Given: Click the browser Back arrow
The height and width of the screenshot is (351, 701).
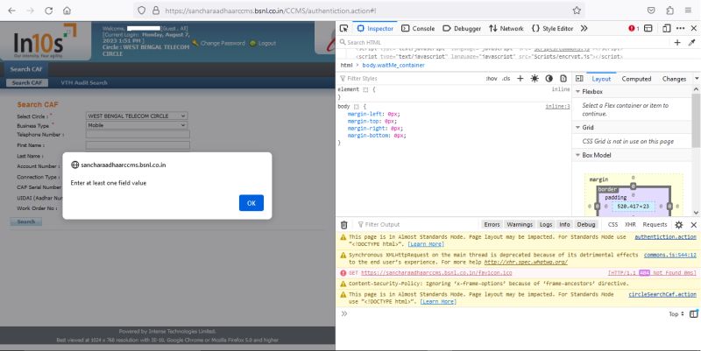Looking at the screenshot, I should [12, 11].
